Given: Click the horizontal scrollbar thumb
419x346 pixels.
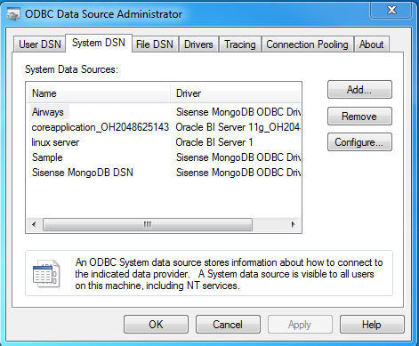Looking at the screenshot, I should 148,224.
